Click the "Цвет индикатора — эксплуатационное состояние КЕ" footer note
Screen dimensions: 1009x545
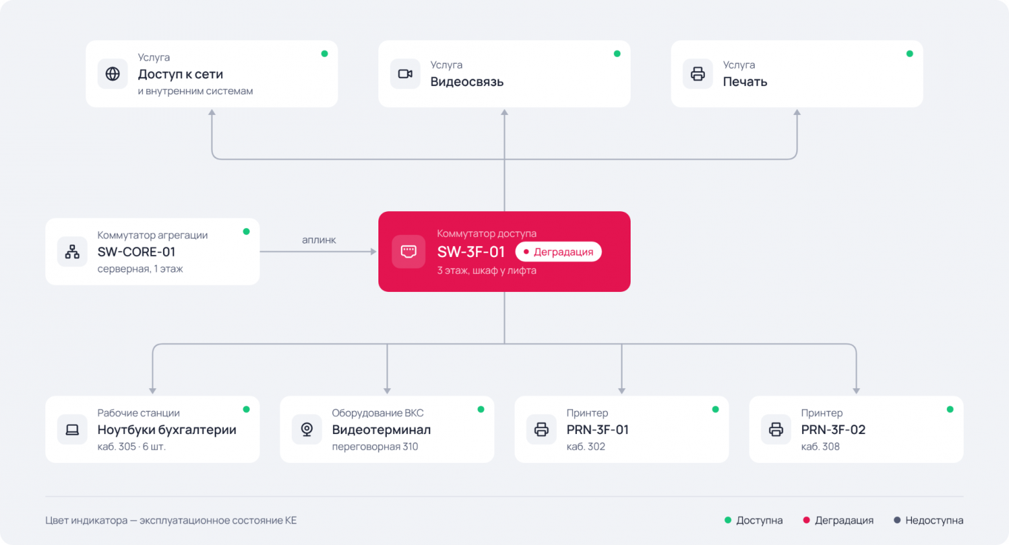coord(171,520)
